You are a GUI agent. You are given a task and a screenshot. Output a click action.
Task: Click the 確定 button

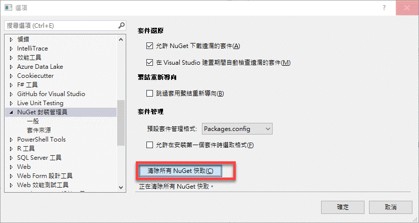pos(343,207)
